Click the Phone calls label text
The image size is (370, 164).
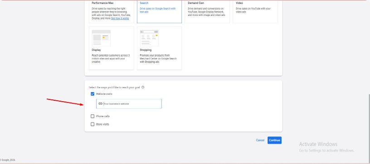[x=102, y=116]
